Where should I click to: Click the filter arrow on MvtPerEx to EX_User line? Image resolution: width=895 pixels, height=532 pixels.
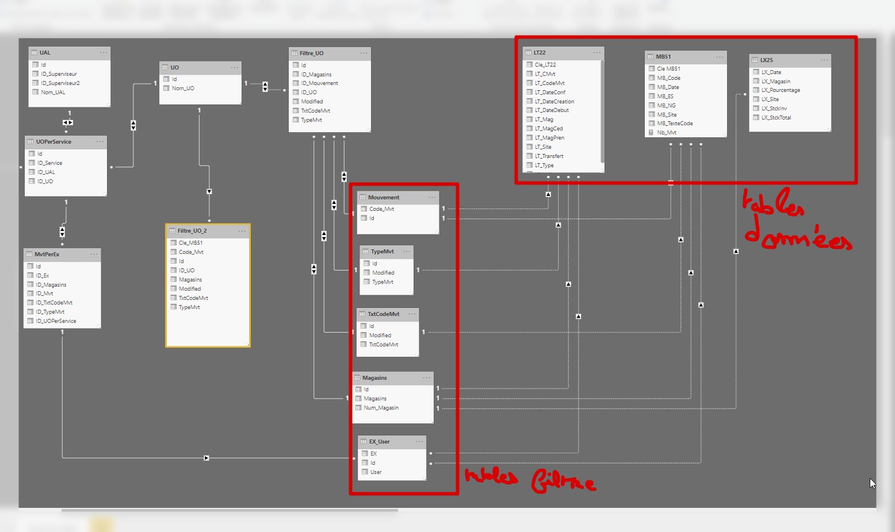tap(206, 458)
